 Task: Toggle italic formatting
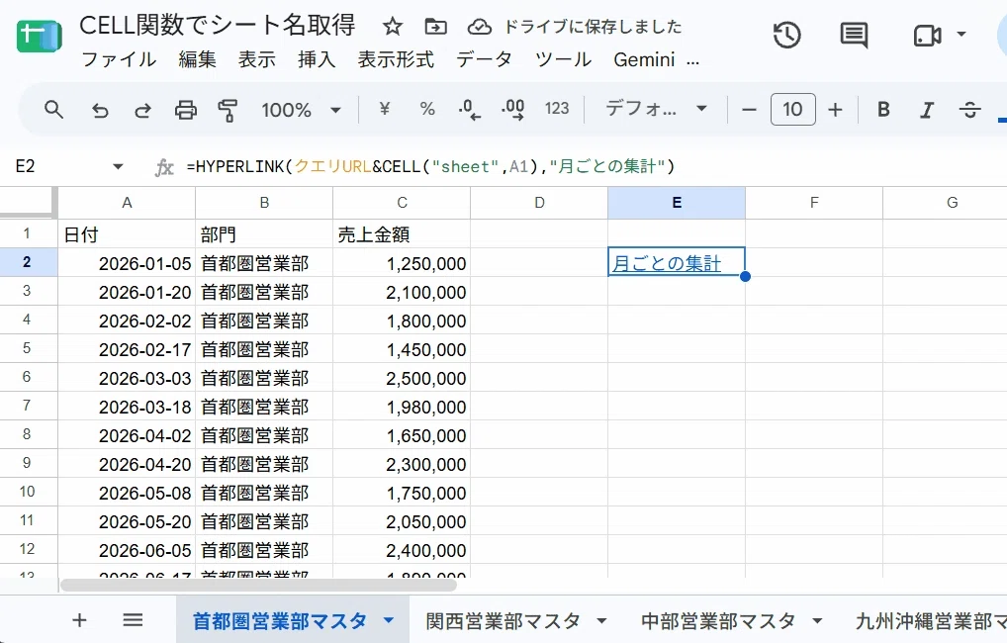point(926,110)
